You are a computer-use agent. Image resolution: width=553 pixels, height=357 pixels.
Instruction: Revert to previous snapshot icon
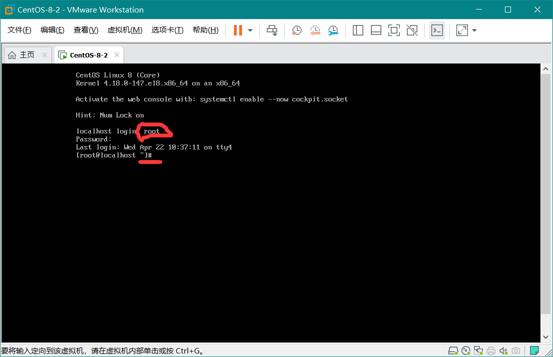pyautogui.click(x=315, y=30)
